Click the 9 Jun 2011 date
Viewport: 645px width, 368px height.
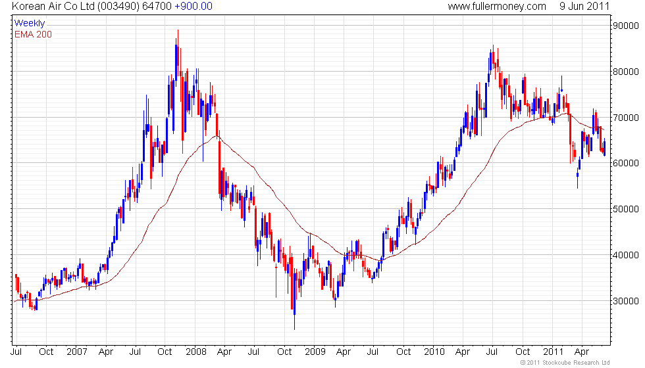pos(584,7)
